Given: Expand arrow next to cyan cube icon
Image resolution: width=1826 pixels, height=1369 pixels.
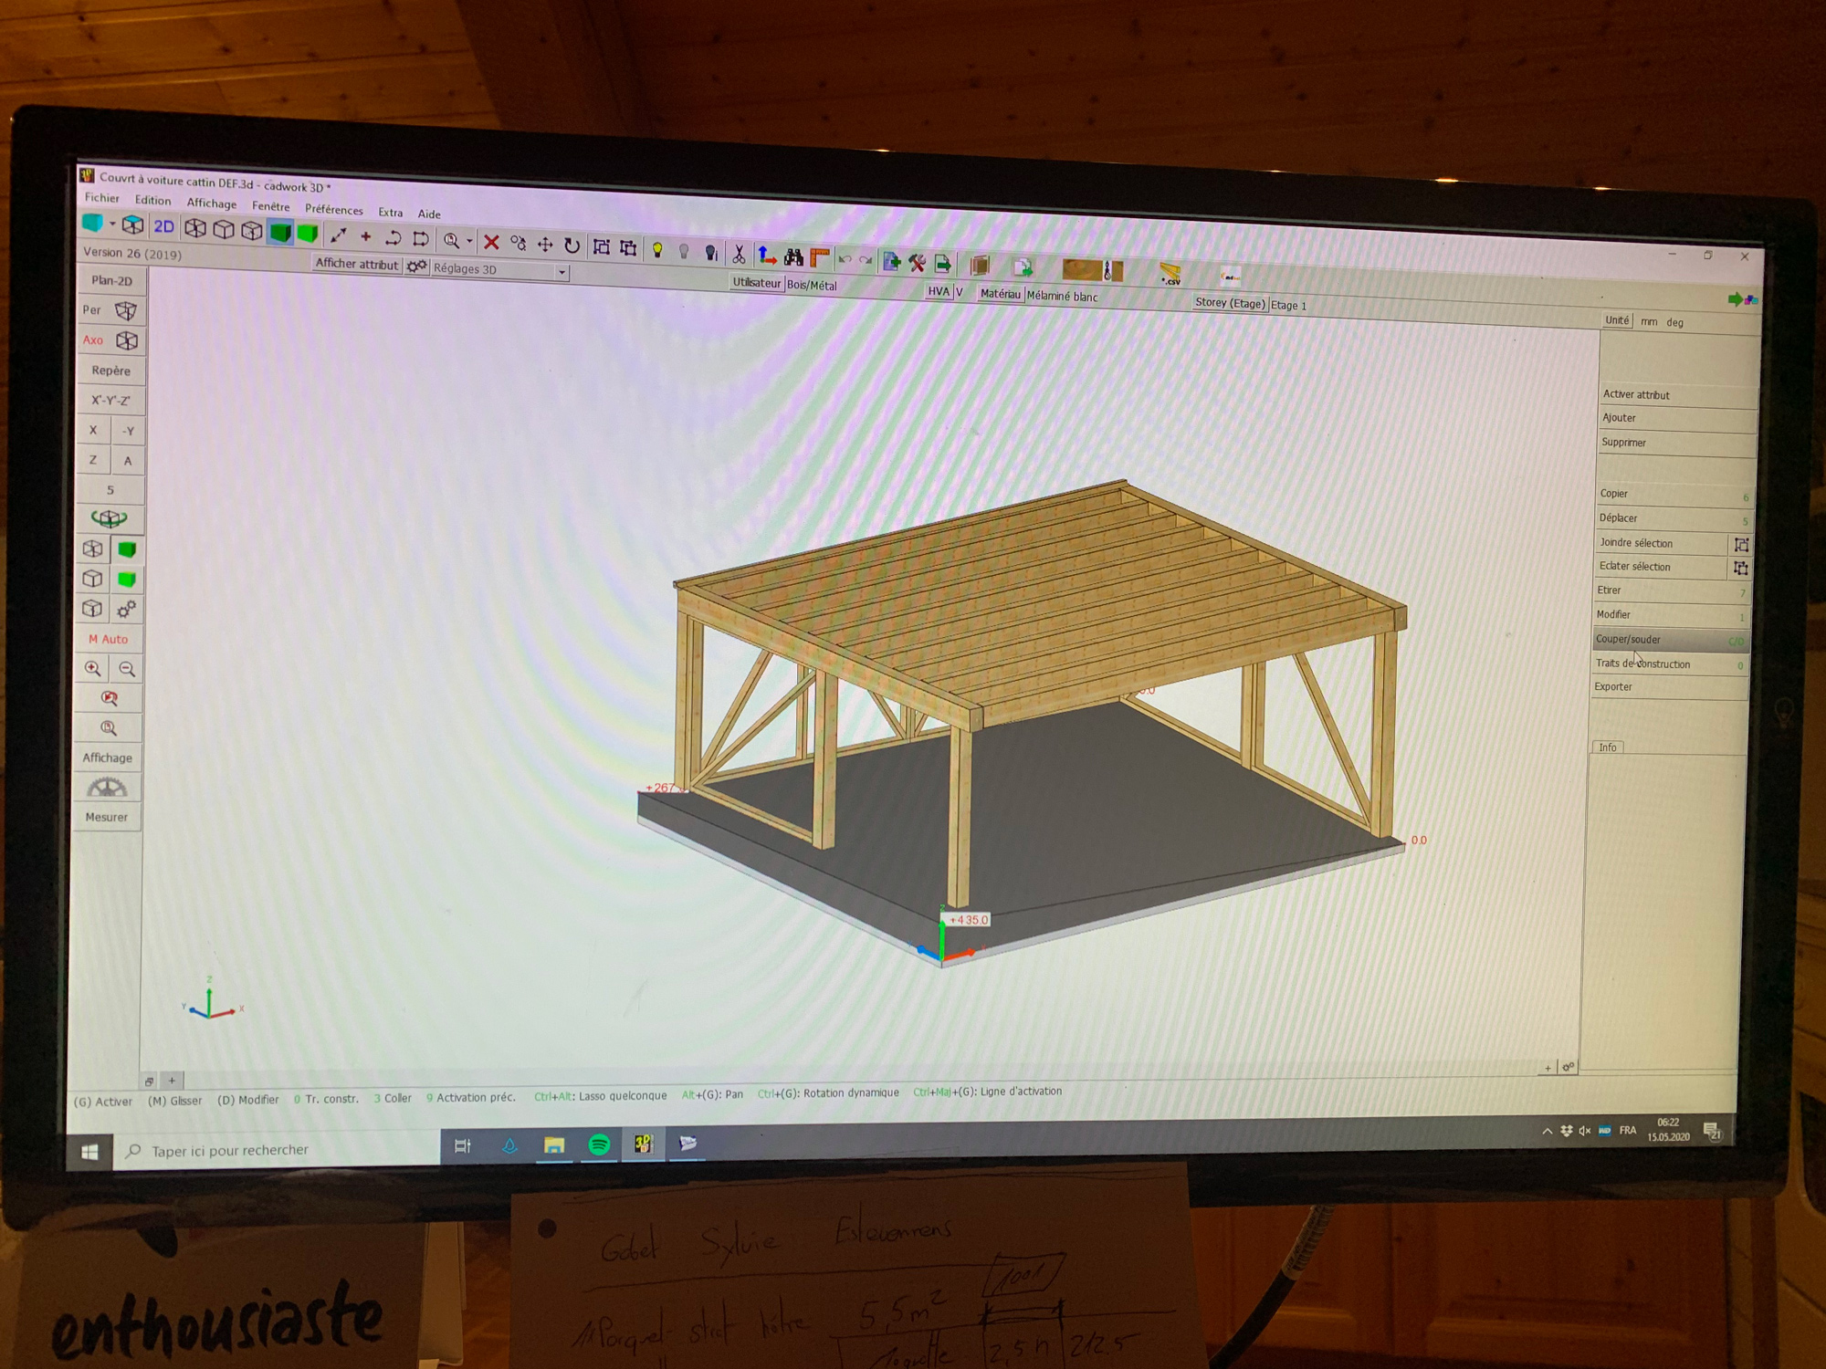Looking at the screenshot, I should [x=112, y=224].
